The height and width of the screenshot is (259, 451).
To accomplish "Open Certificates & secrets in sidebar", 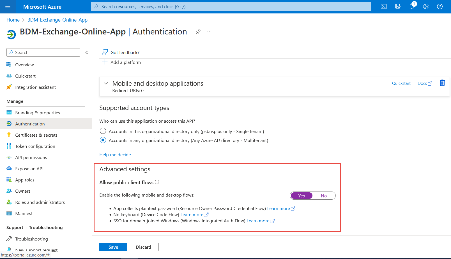I will (36, 135).
